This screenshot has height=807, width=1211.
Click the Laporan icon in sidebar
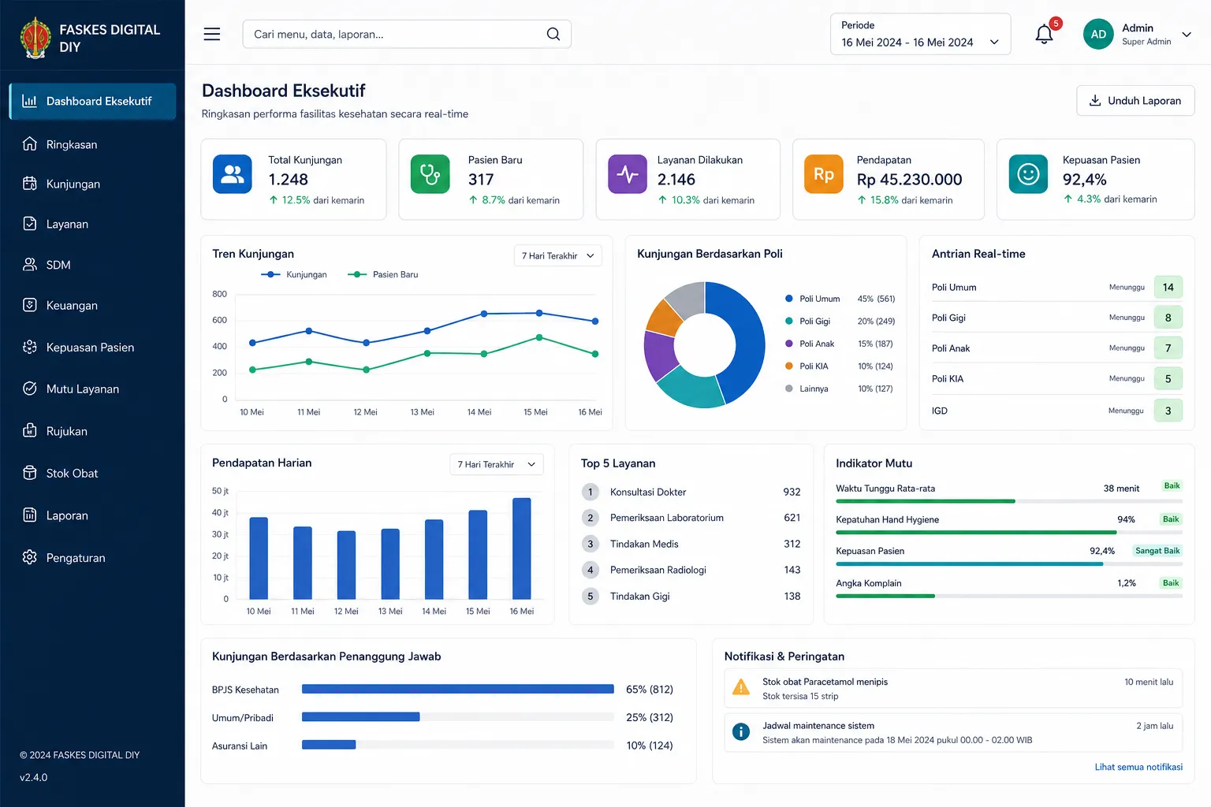point(30,515)
